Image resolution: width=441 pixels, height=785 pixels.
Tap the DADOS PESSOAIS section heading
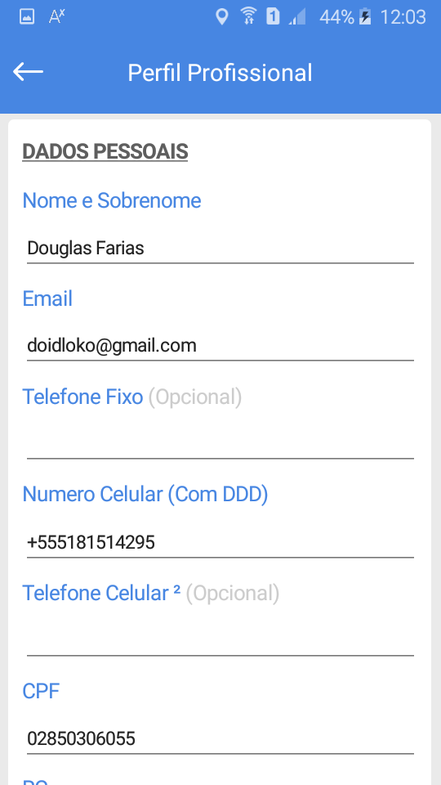pos(105,152)
